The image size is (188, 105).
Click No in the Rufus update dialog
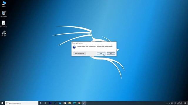[x=111, y=54]
